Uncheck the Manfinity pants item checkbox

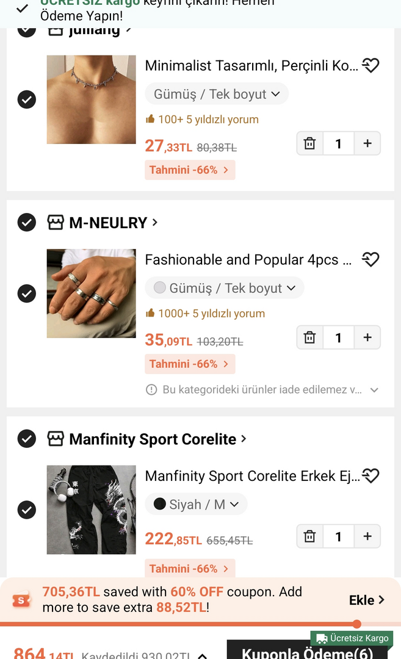coord(27,510)
